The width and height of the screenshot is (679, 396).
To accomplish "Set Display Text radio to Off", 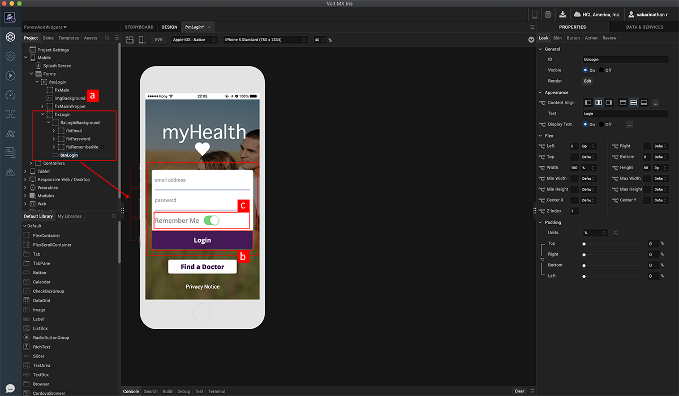I will pyautogui.click(x=601, y=124).
